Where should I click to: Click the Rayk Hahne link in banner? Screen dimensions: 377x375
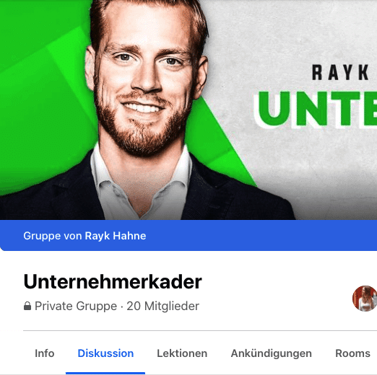pyautogui.click(x=116, y=236)
